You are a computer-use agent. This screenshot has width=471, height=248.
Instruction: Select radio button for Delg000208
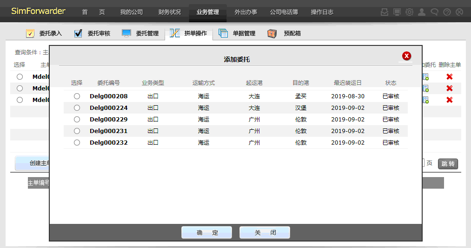(x=77, y=96)
